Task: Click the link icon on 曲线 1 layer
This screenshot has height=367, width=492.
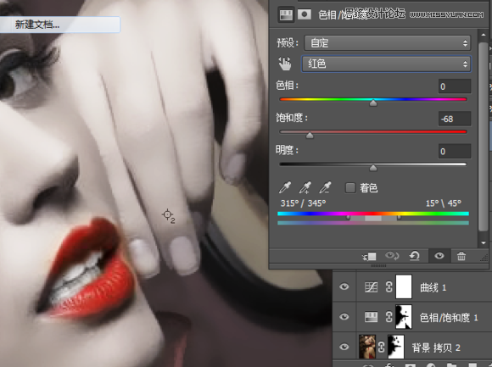Action: pyautogui.click(x=389, y=286)
